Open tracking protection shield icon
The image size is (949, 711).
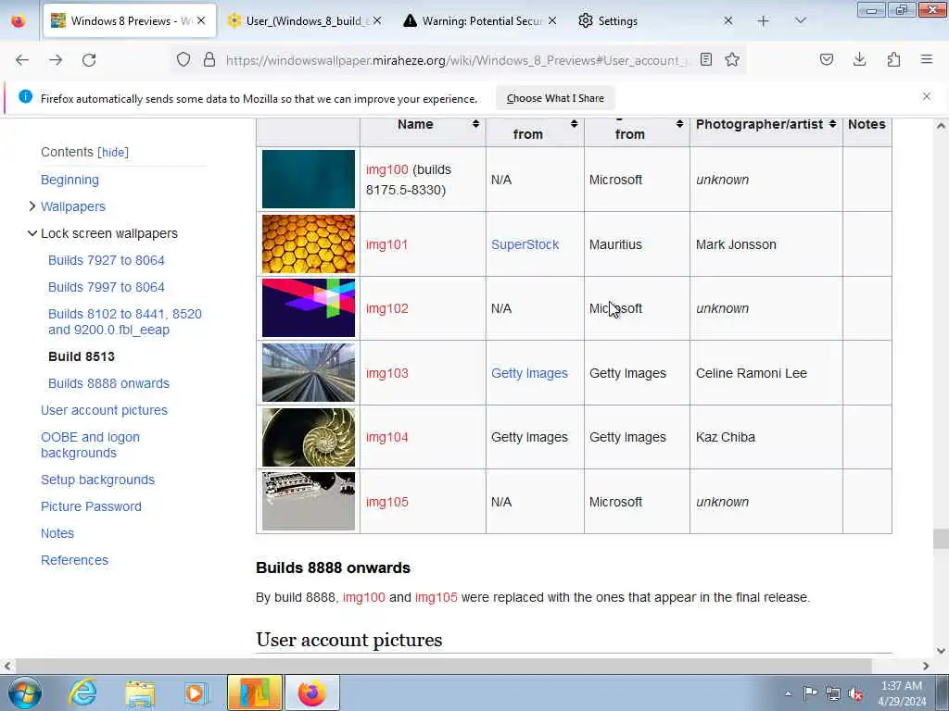point(183,59)
